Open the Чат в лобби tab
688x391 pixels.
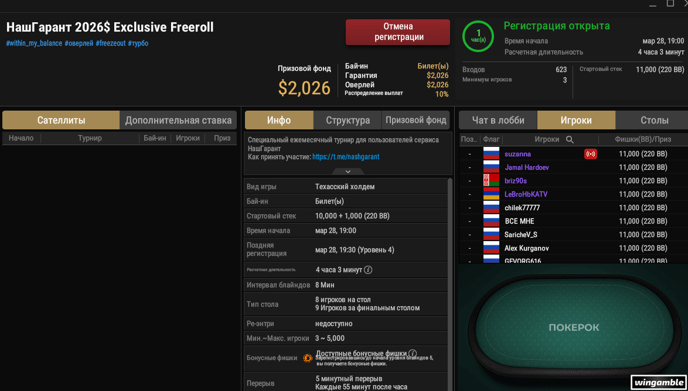tap(498, 120)
